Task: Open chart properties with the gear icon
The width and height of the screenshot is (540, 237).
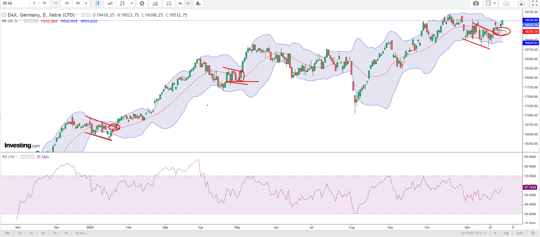Action: tap(142, 4)
